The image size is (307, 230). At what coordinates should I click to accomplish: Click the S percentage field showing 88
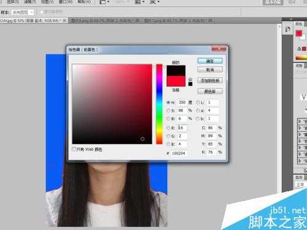pos(182,110)
